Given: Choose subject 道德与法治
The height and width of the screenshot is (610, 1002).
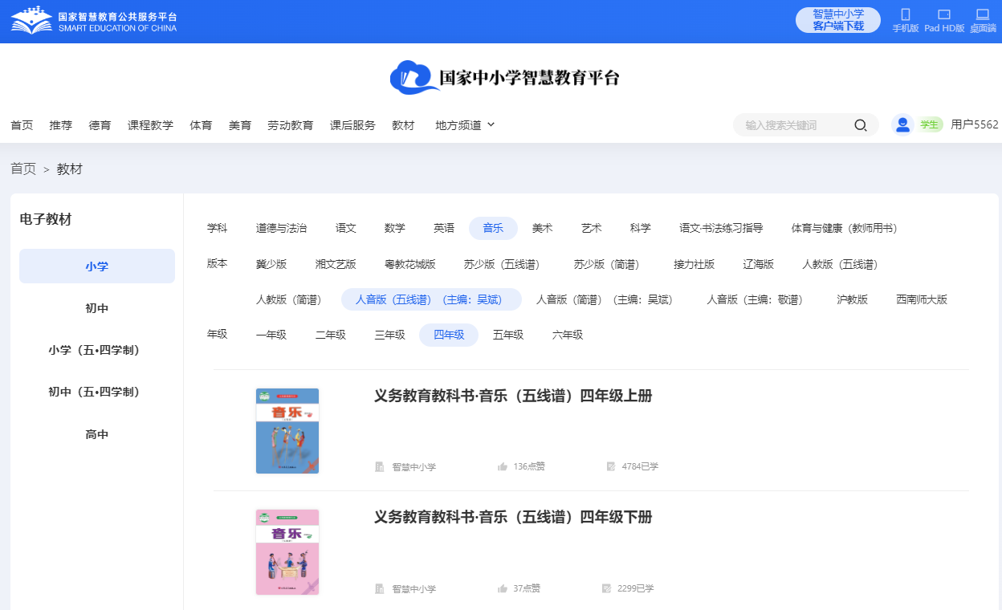Looking at the screenshot, I should [x=281, y=229].
